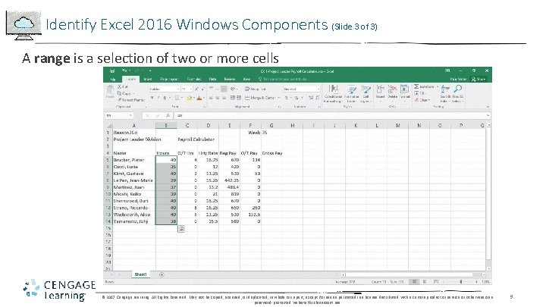Click the Paste clipboard icon
This screenshot has width=546, height=307.
(111, 89)
